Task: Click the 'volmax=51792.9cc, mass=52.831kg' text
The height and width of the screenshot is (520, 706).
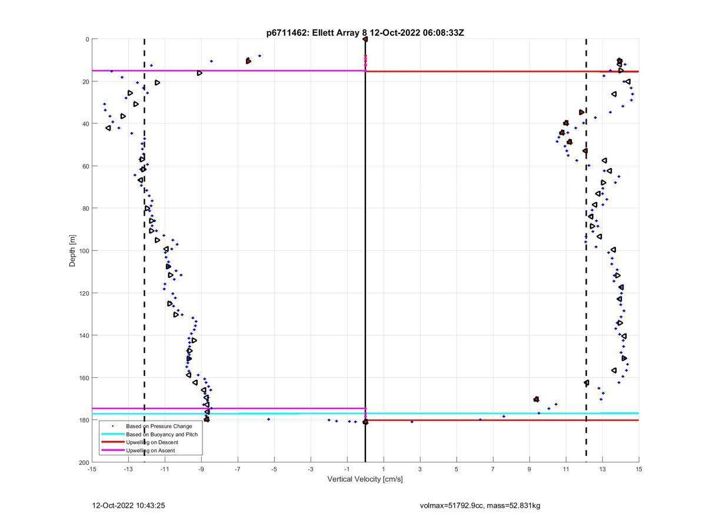Action: click(480, 505)
